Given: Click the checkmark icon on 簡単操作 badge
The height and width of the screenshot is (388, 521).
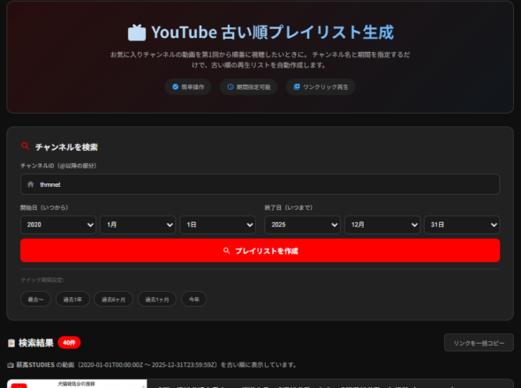Looking at the screenshot, I should [176, 87].
